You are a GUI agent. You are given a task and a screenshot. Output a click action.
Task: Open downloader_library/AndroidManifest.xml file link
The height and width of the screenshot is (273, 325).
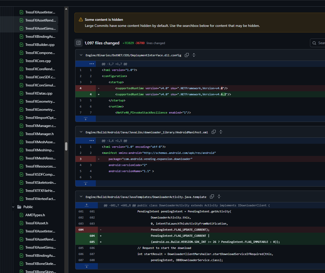[147, 132]
